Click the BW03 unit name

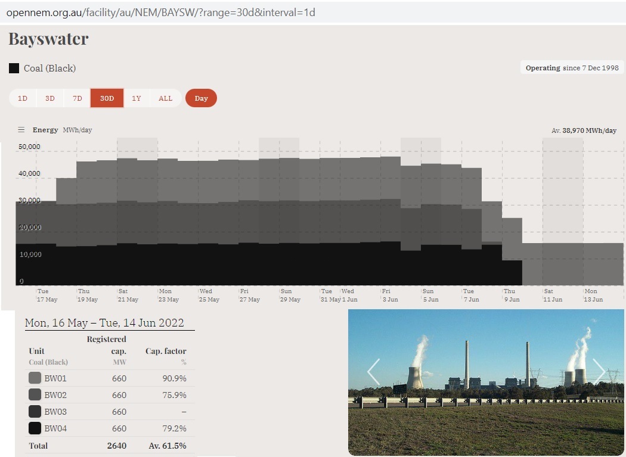click(x=55, y=412)
